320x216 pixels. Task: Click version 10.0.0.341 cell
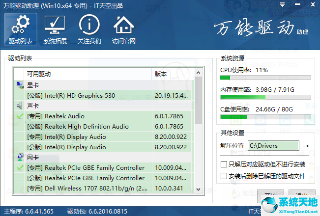coord(172,189)
